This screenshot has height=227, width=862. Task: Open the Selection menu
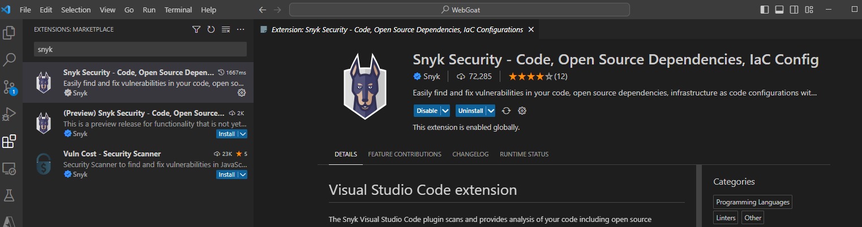[x=76, y=10]
